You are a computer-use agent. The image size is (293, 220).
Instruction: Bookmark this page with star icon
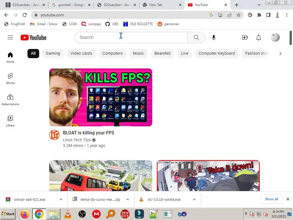click(239, 15)
